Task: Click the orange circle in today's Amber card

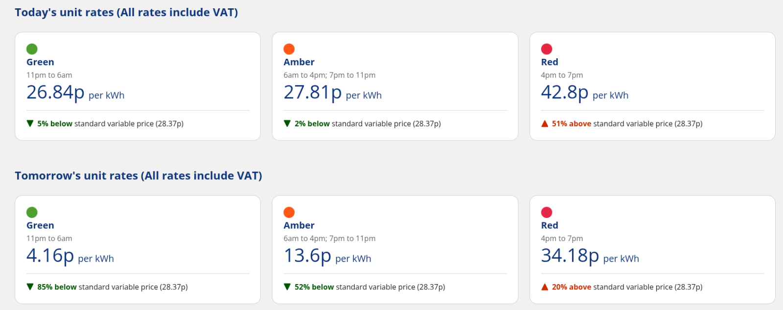Action: click(289, 49)
